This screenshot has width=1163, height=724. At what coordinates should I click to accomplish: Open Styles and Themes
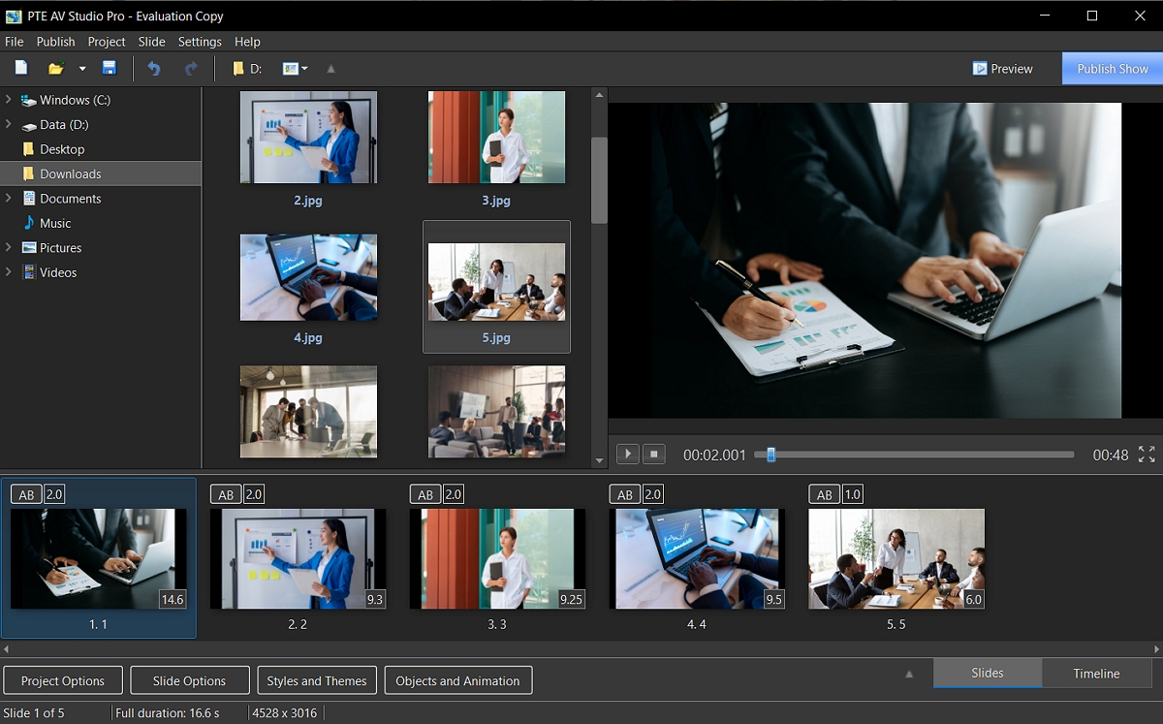coord(317,680)
